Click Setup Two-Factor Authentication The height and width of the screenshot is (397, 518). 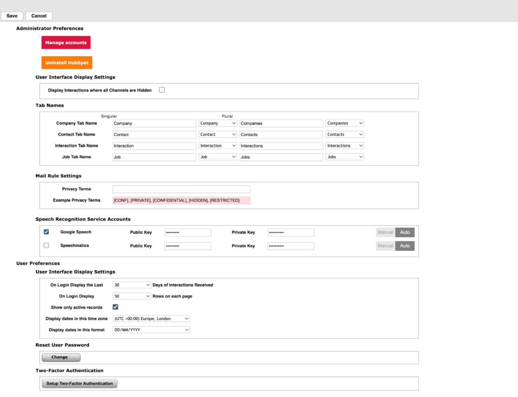coord(79,384)
